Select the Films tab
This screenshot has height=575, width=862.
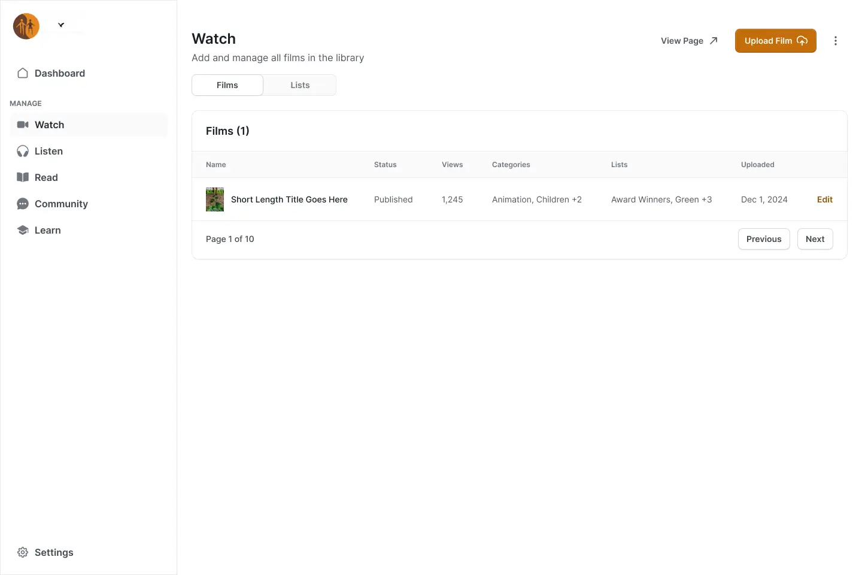(227, 85)
